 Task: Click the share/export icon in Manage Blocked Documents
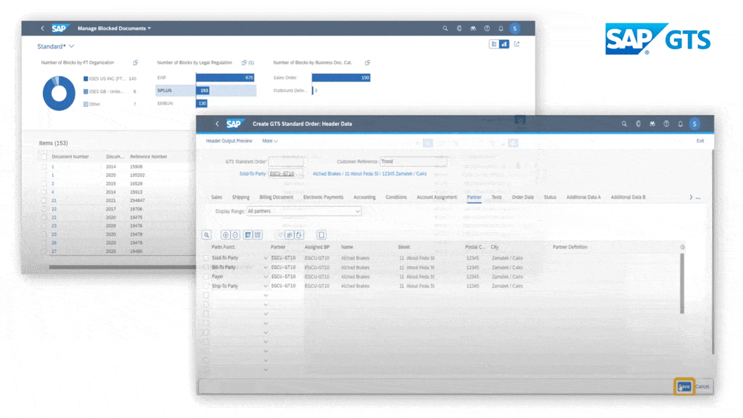517,44
